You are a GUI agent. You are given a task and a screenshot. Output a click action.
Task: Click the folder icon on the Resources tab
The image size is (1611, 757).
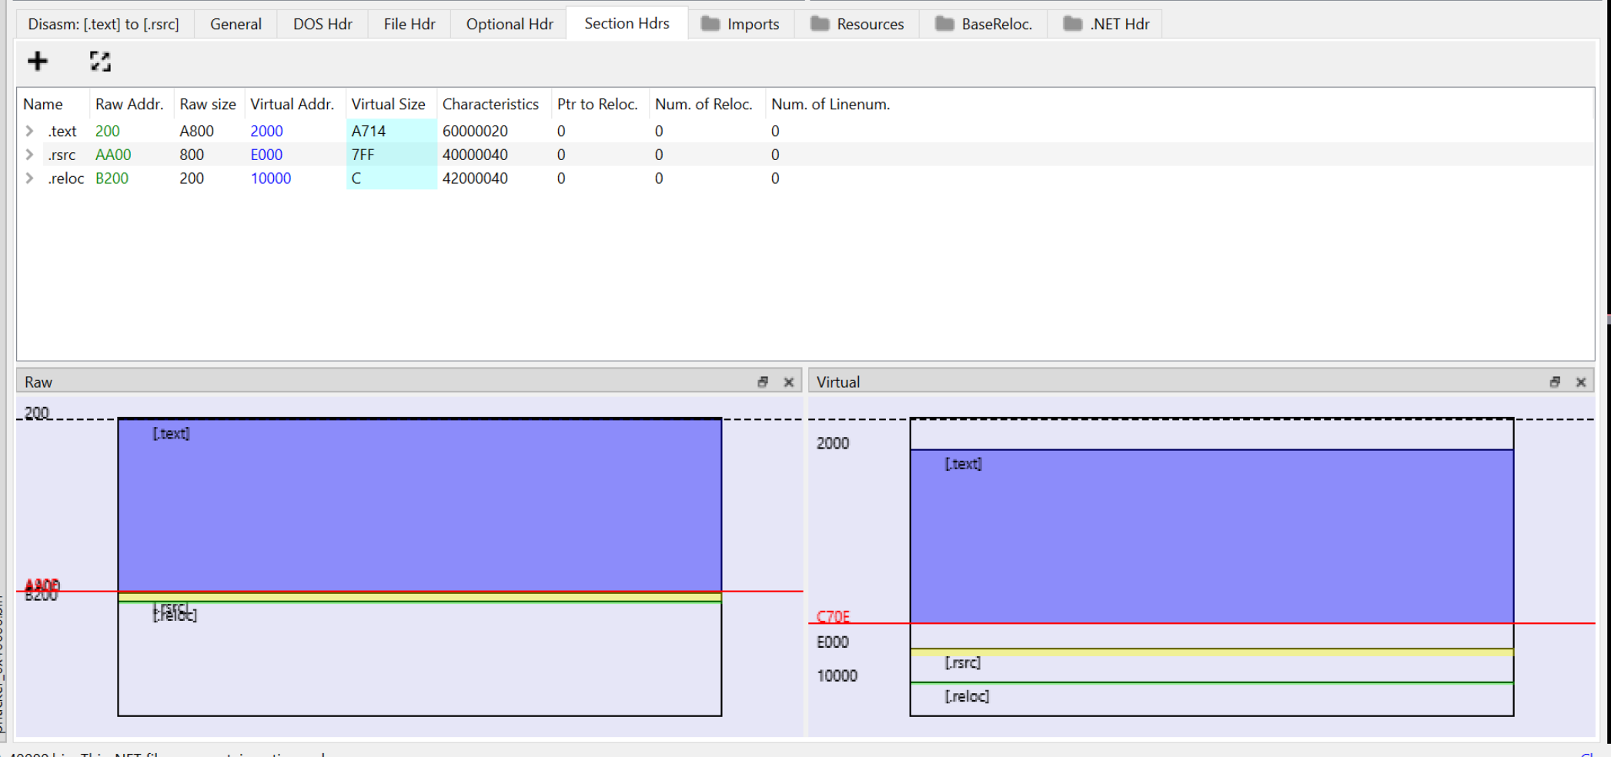click(819, 24)
